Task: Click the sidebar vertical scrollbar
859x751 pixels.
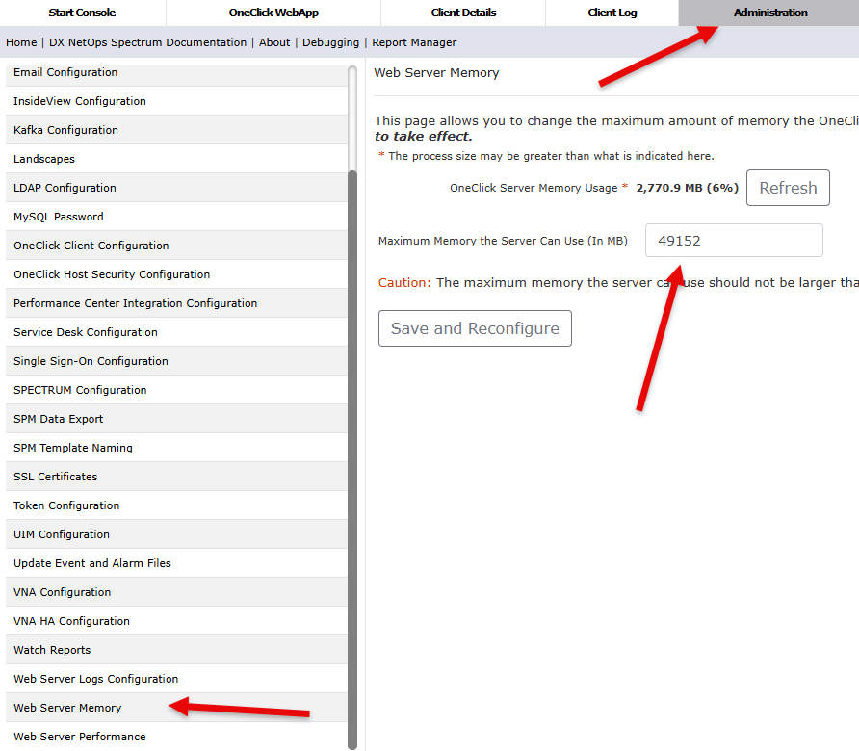Action: click(352, 460)
